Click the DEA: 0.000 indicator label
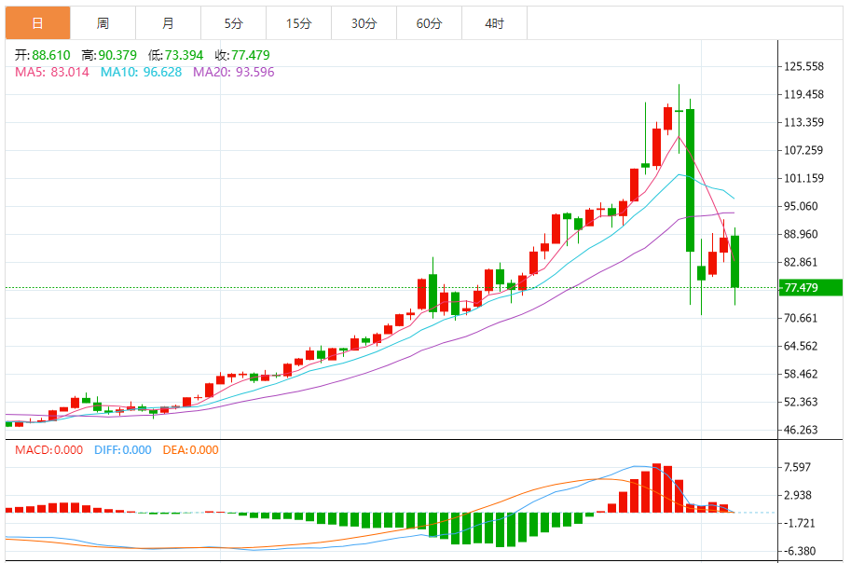Viewport: 851px width, 563px height. point(190,450)
